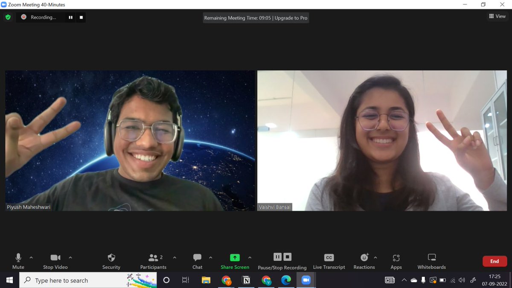Screen dimensions: 512x288
Task: Click the OneDrive cloud tray icon
Action: coord(413,280)
